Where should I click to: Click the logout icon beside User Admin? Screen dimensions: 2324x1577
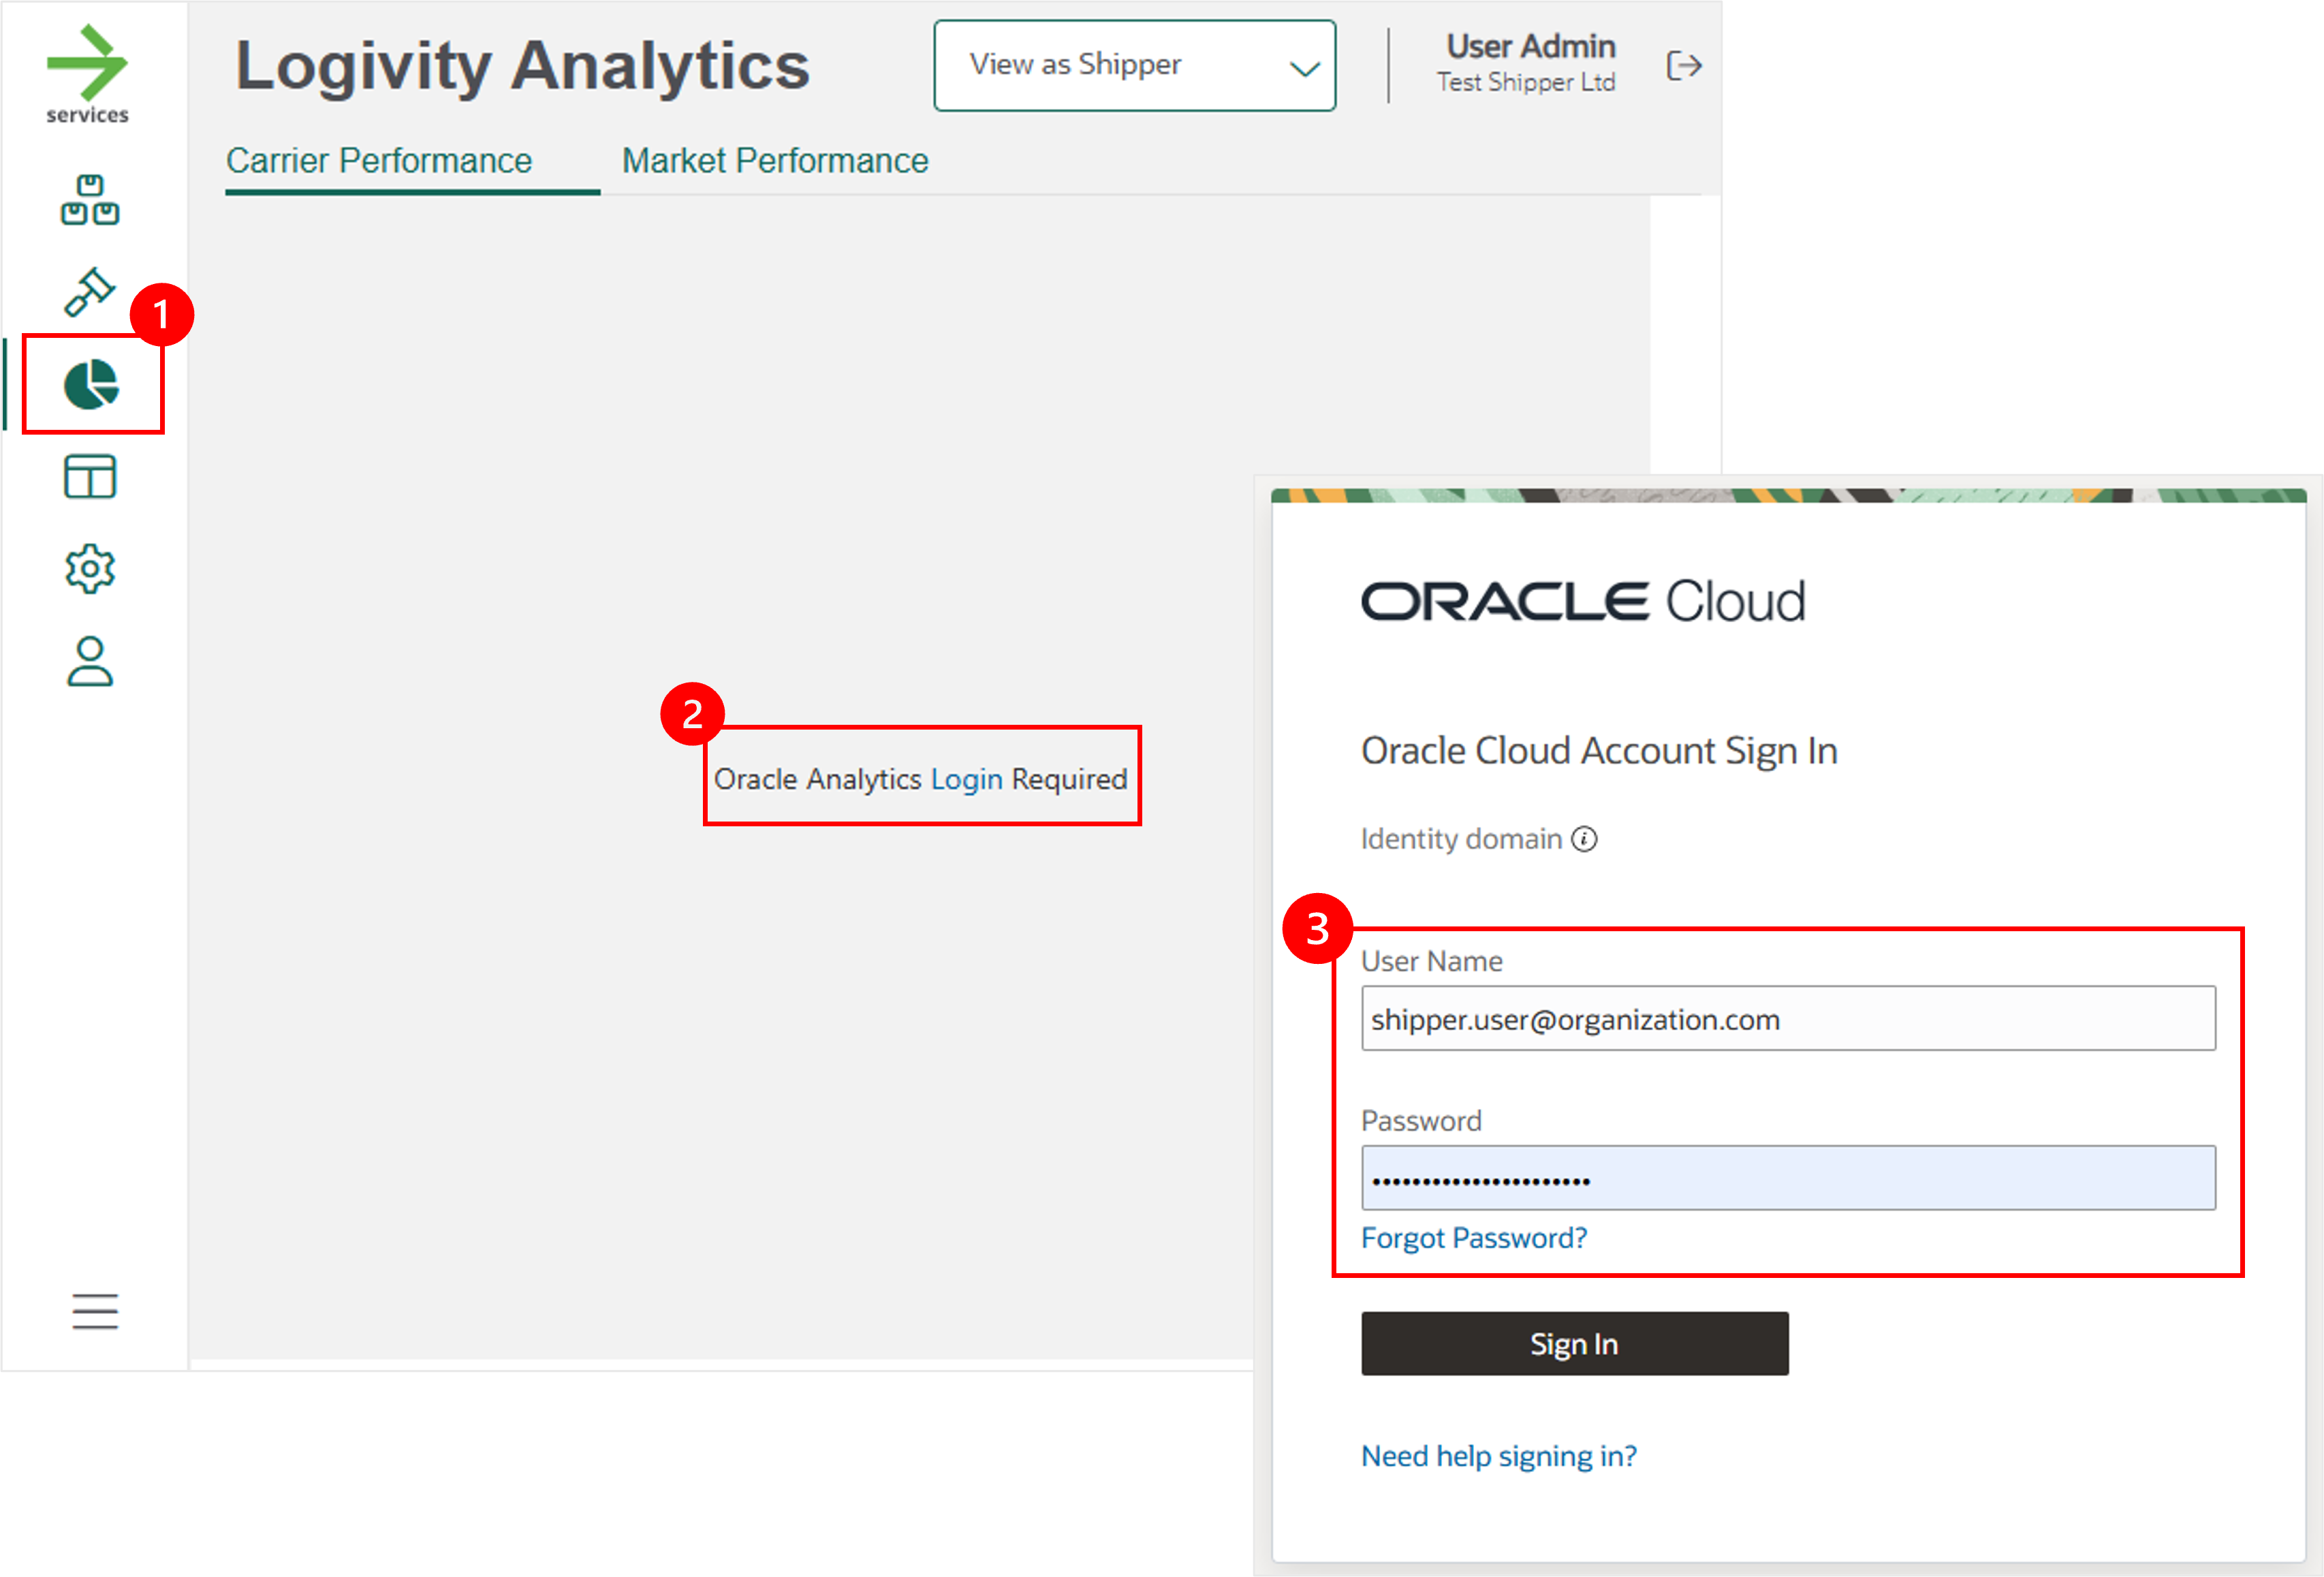point(1684,66)
